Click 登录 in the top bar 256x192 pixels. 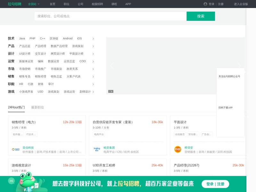pyautogui.click(x=212, y=4)
